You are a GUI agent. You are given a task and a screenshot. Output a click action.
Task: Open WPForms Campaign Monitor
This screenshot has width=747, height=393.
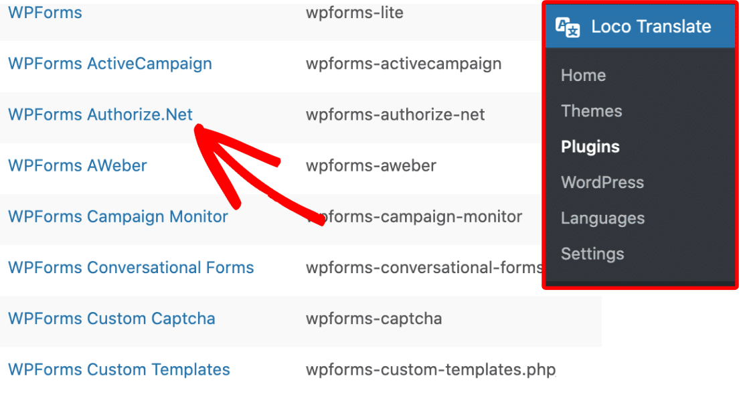coord(118,216)
